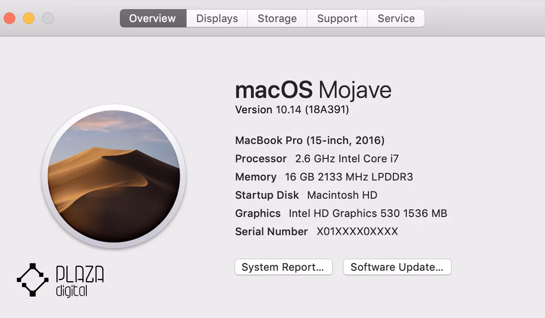Open System Report
This screenshot has height=318, width=545.
283,267
